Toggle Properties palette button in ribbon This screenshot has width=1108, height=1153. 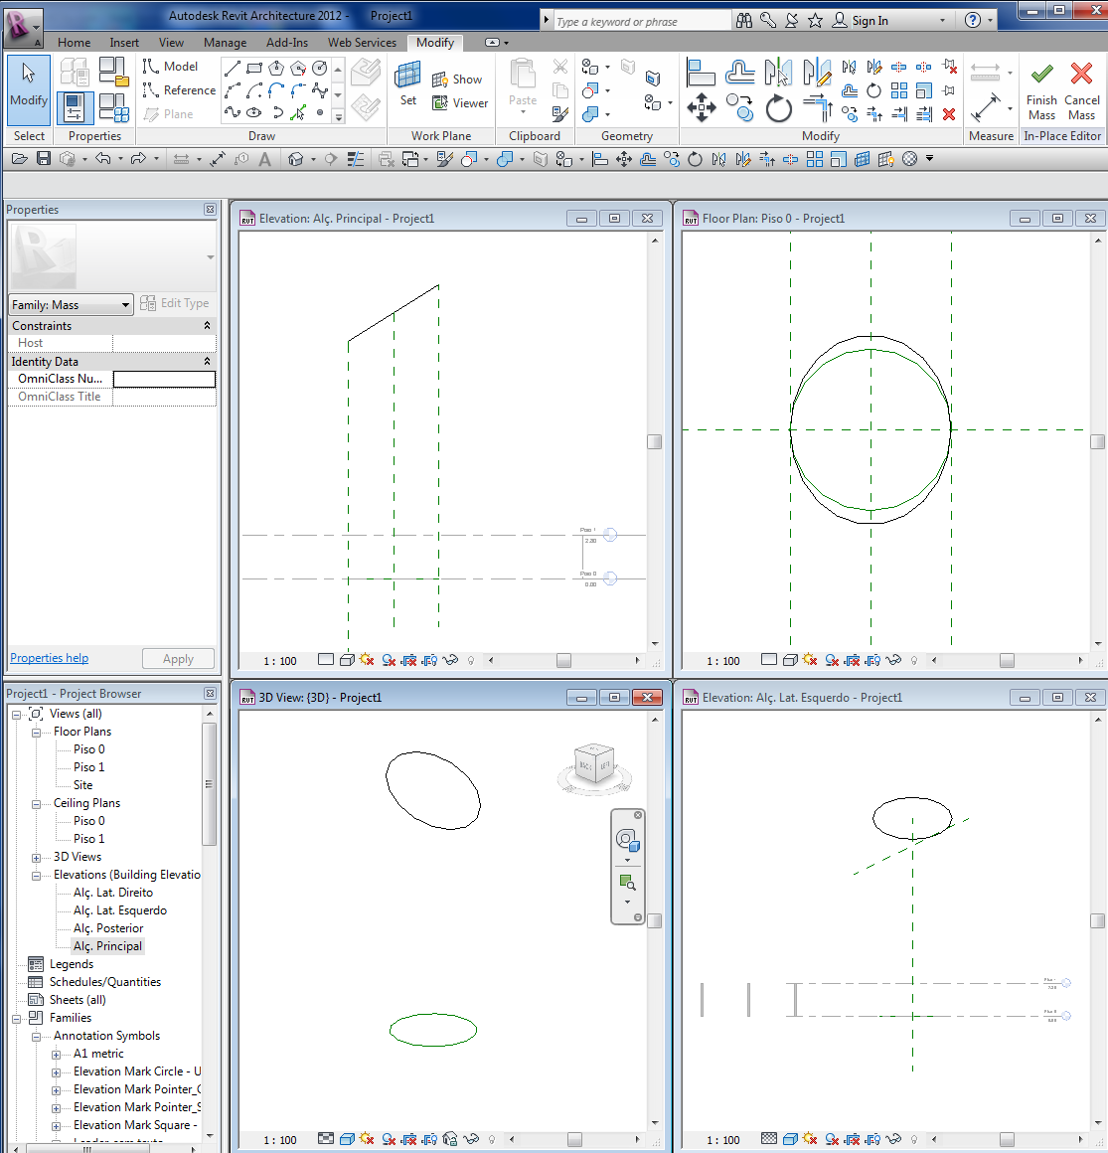pos(75,107)
